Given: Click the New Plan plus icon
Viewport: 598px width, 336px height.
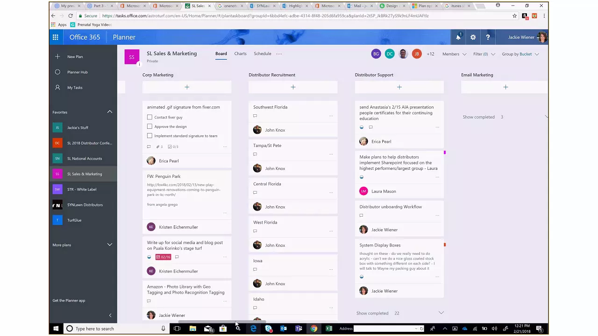Looking at the screenshot, I should click(x=57, y=56).
